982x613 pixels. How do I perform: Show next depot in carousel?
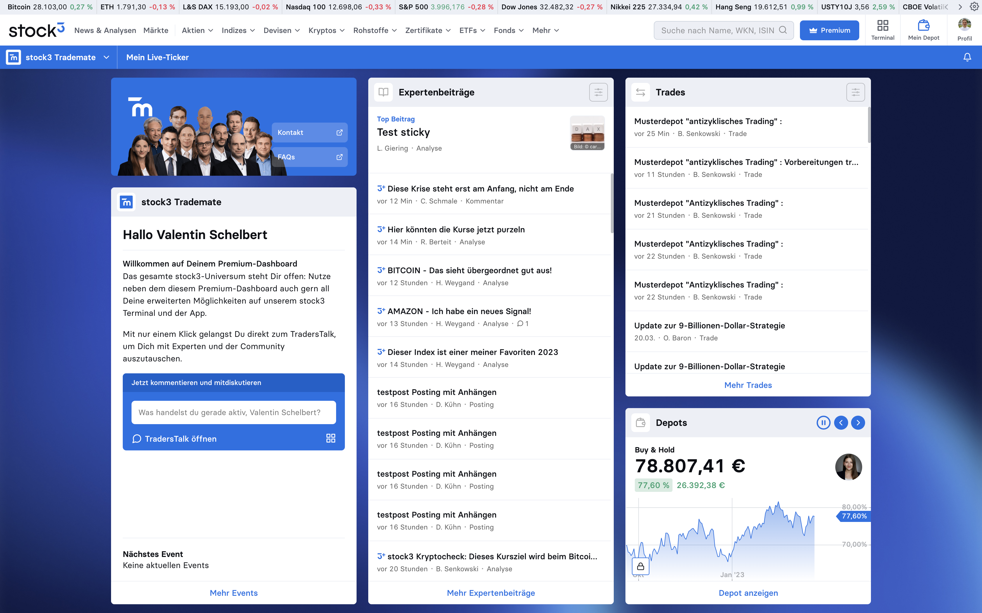(858, 422)
